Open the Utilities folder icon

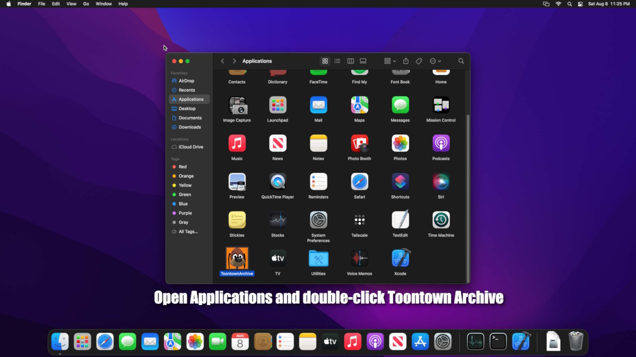click(x=319, y=258)
